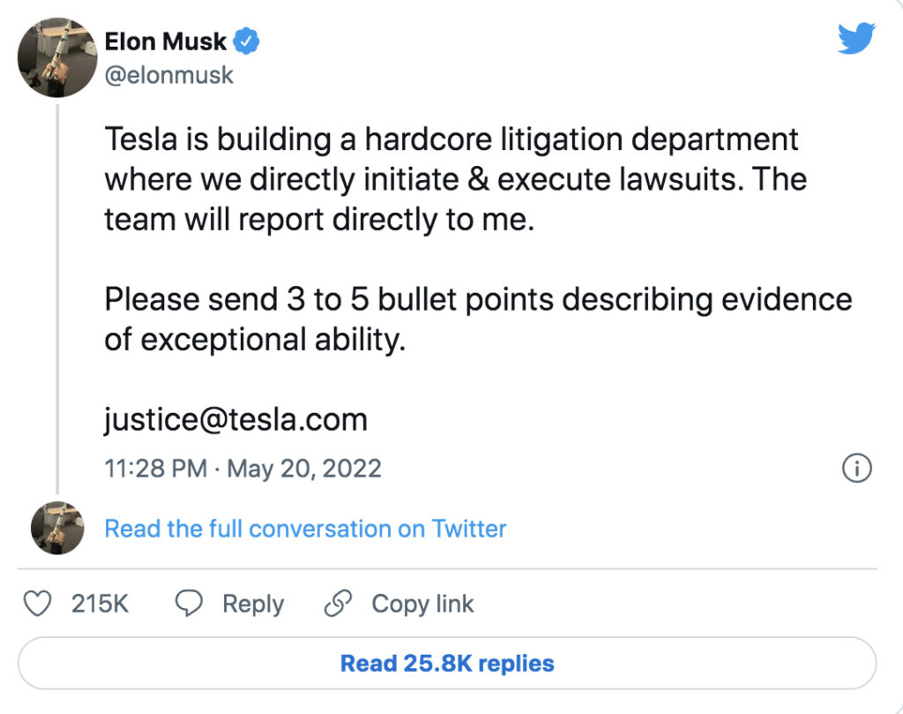Screen dimensions: 903x714
Task: Open the 11:28 PM May 20, 2022 timestamp
Action: coord(243,468)
